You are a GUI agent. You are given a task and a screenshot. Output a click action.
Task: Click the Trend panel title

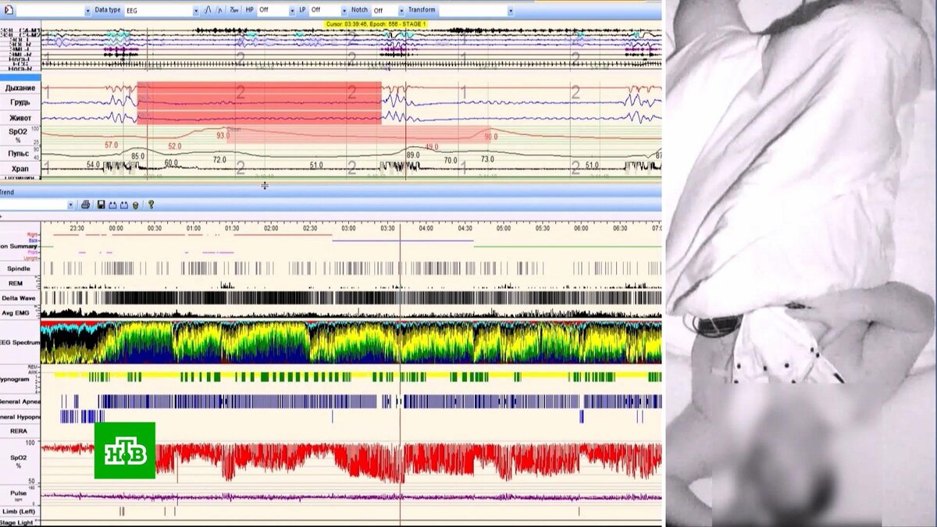coord(6,191)
